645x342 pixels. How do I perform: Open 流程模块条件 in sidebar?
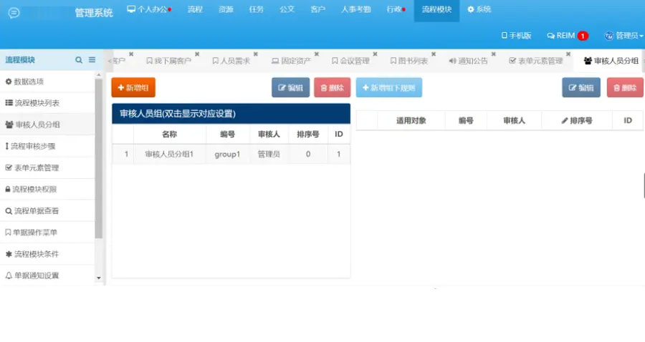point(47,254)
